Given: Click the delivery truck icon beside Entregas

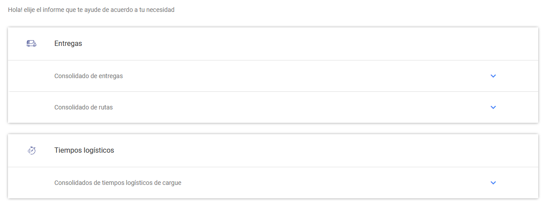Looking at the screenshot, I should click(x=31, y=43).
